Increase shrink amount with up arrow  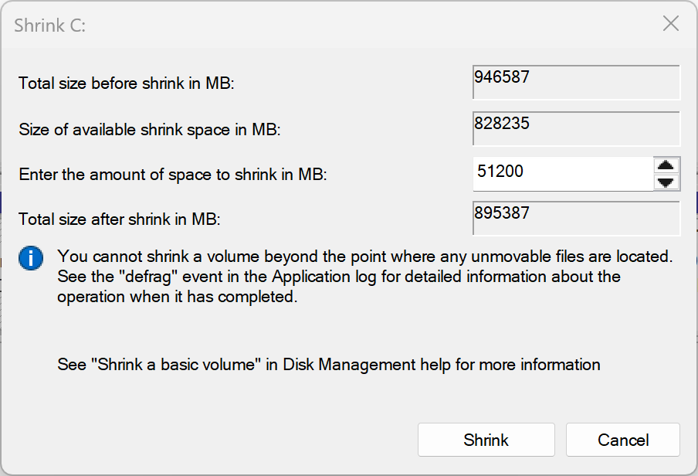[666, 166]
